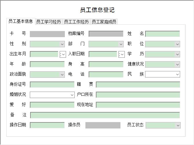
Task: Open the 学历 dropdown
Action: tap(177, 54)
